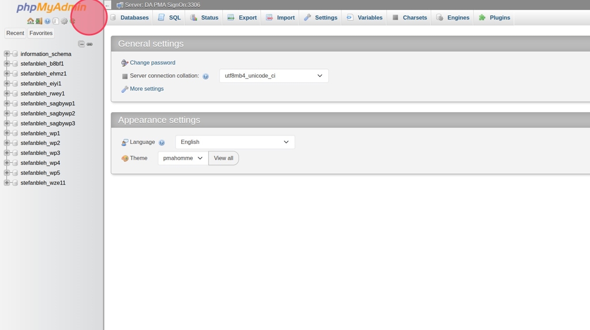Click the link with main panel icon

(x=90, y=44)
